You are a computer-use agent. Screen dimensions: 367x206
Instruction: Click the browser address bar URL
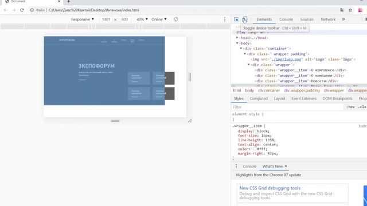(93, 10)
